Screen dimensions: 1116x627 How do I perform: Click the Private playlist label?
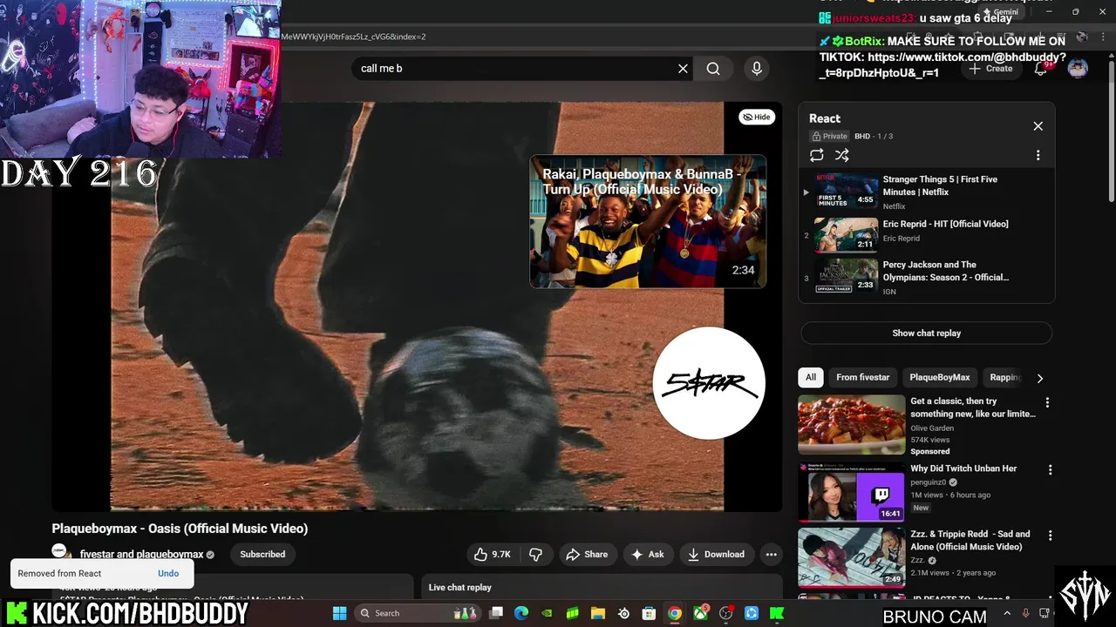coord(830,136)
